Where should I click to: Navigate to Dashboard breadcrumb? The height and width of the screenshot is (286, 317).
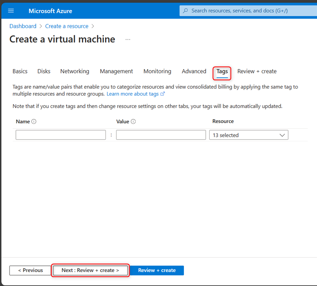pyautogui.click(x=23, y=26)
